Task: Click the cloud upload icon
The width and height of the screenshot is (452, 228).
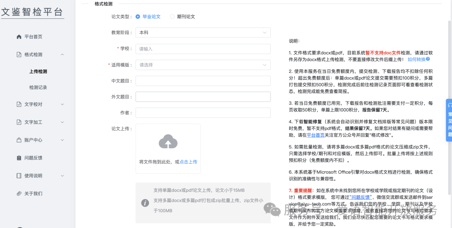Action: [168, 142]
